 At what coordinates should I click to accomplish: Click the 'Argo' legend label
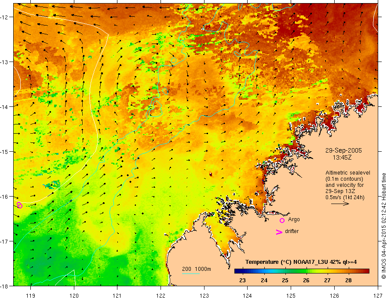(294, 219)
